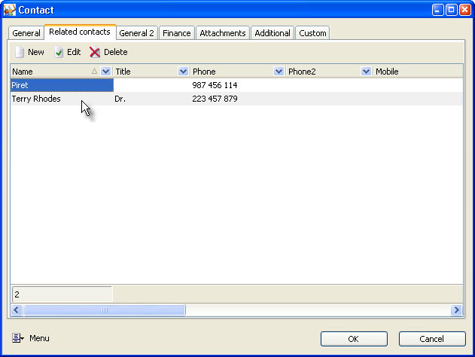475x357 pixels.
Task: Select the Piret name cell
Action: [x=60, y=85]
